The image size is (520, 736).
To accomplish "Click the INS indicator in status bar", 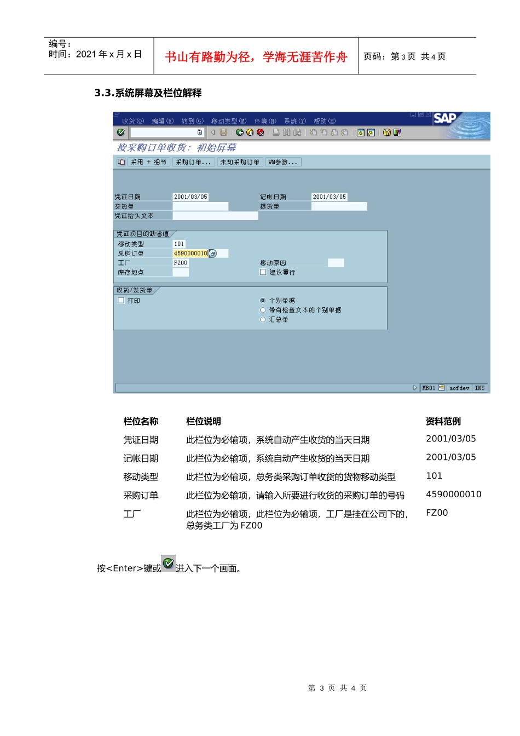I will 479,388.
